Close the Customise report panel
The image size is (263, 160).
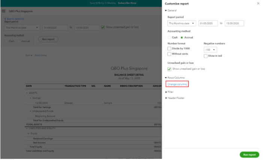258,3
